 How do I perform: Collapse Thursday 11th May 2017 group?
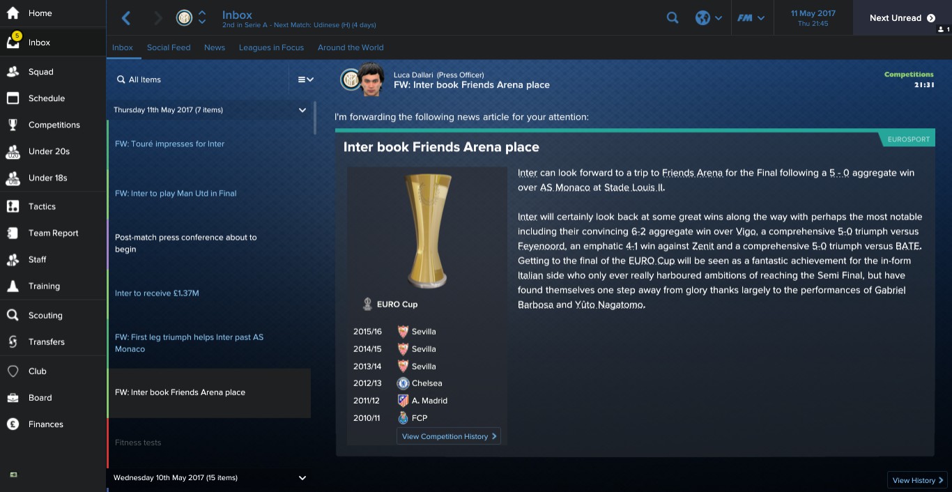[x=302, y=110]
